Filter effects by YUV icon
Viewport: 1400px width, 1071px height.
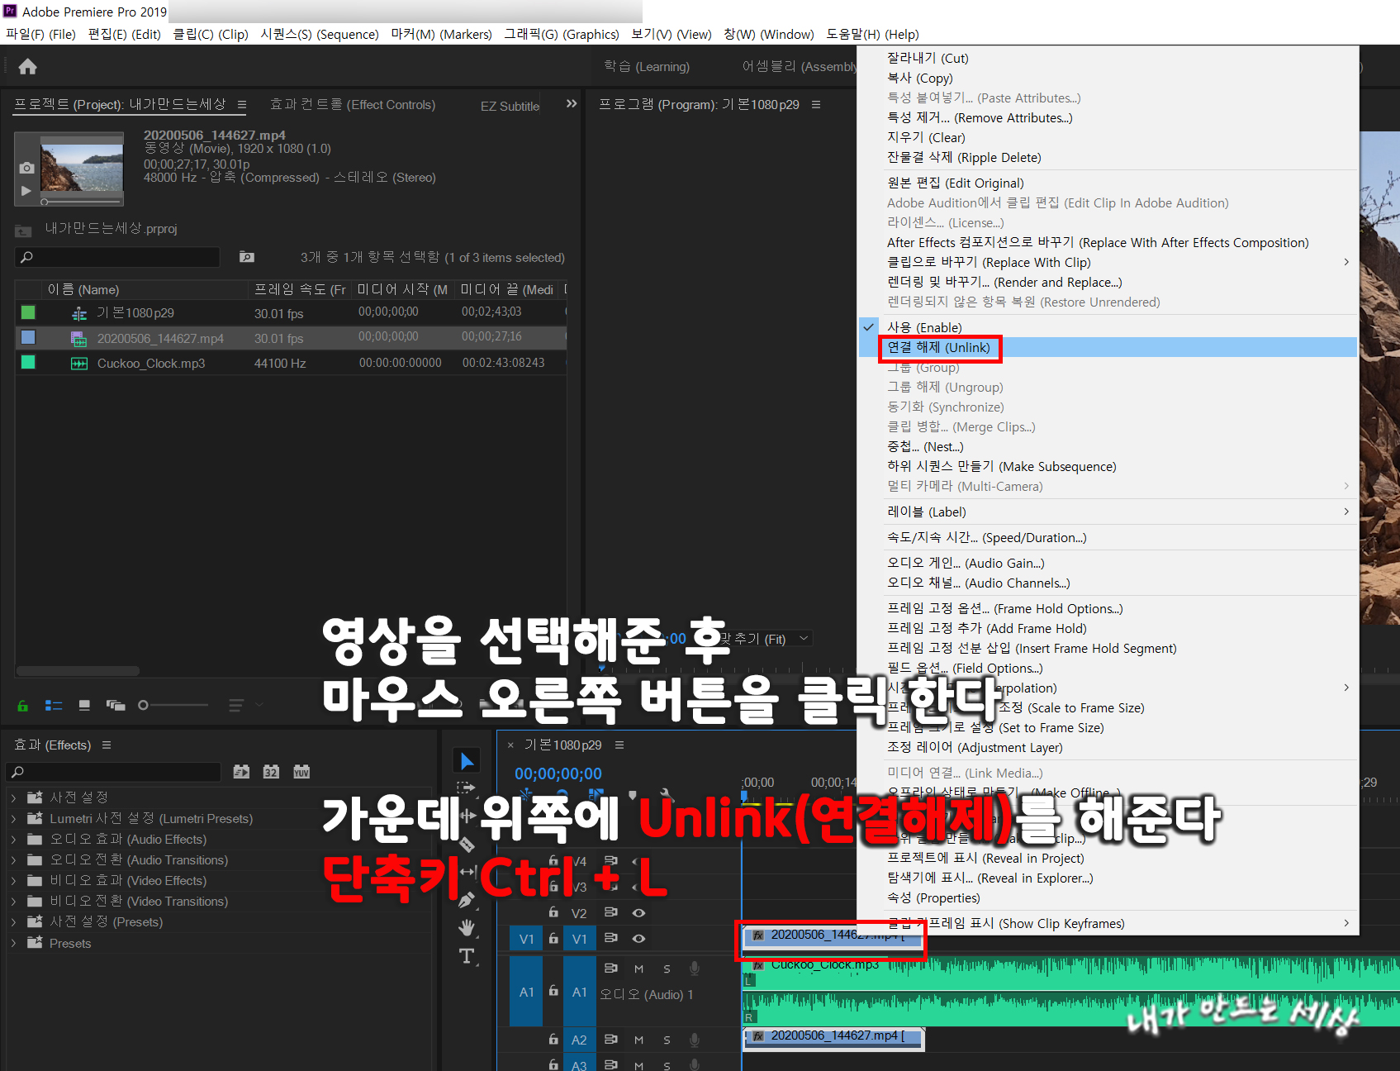pos(301,772)
